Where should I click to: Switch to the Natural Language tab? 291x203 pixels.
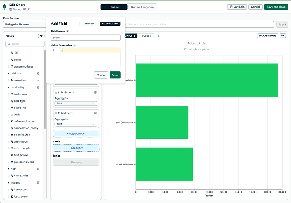[x=142, y=7]
